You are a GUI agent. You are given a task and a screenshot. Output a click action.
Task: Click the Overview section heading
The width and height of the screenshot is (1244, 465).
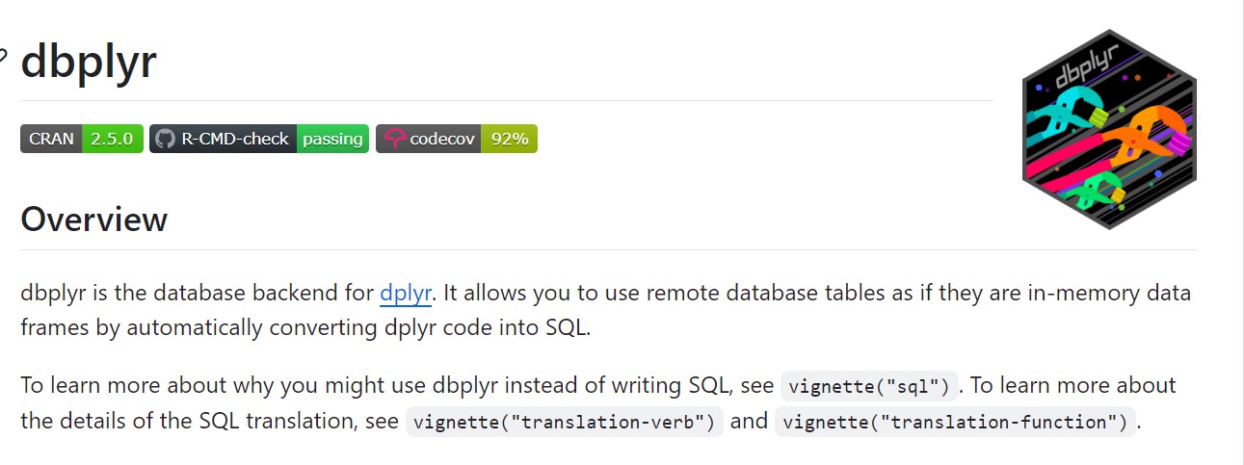click(93, 220)
